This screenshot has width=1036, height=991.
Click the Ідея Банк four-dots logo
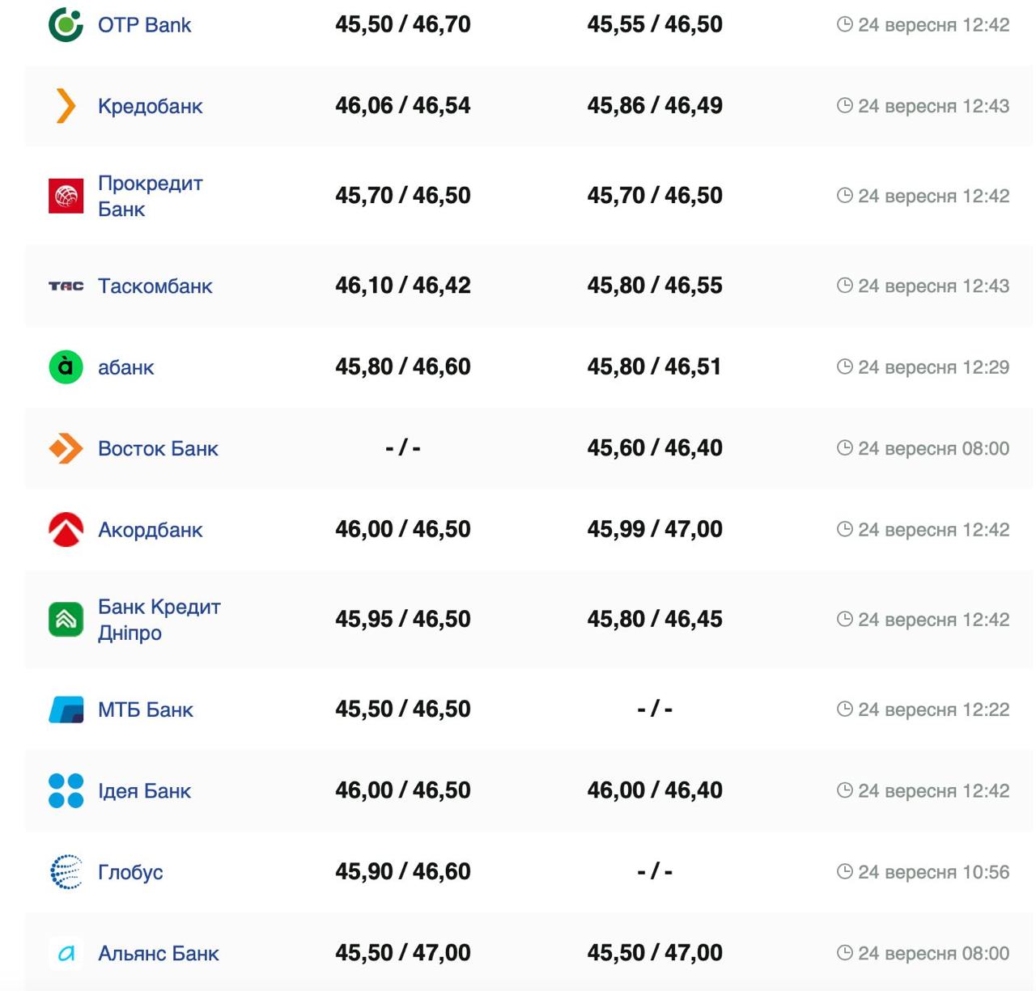pyautogui.click(x=66, y=790)
